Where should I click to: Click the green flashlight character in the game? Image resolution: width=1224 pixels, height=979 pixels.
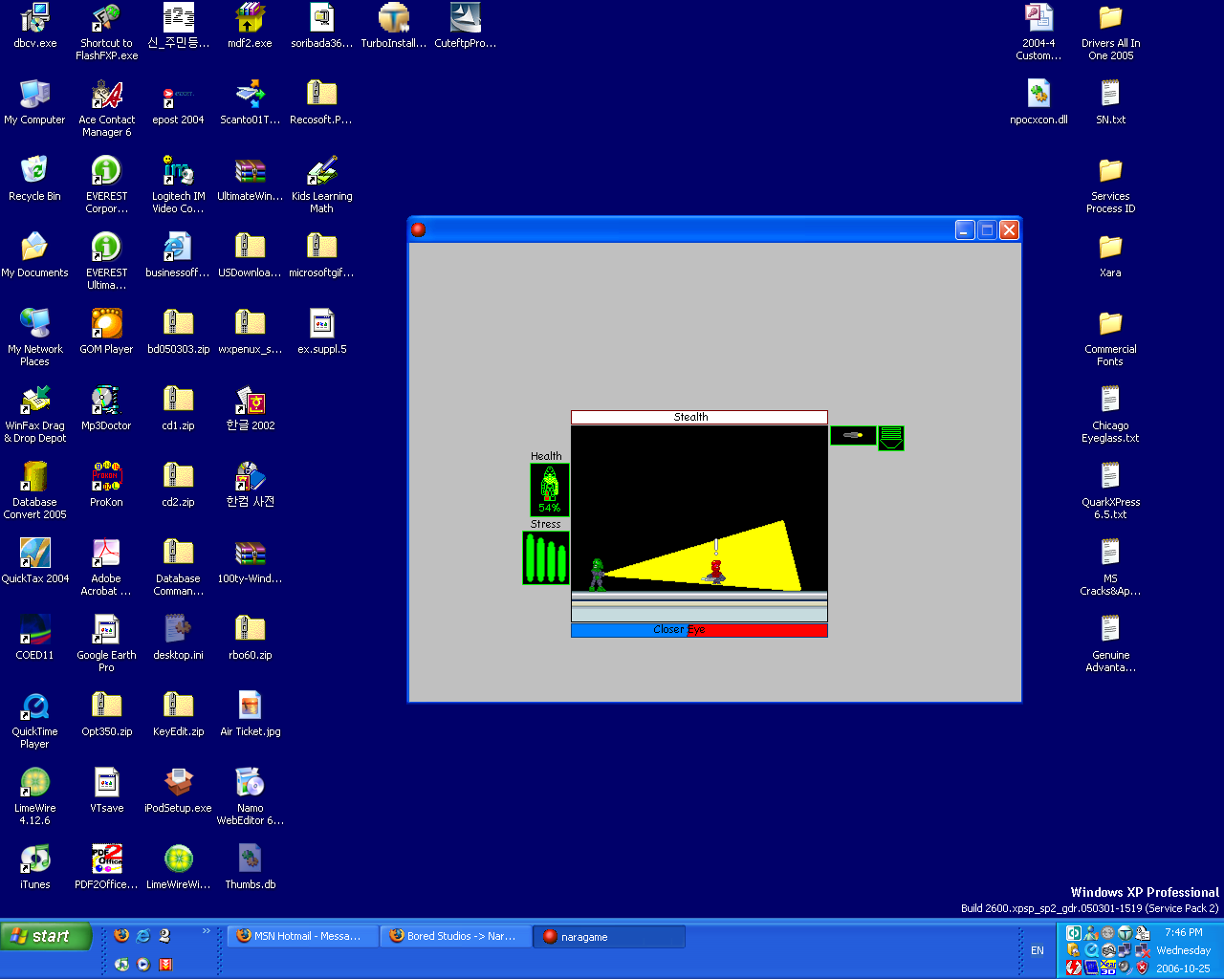(597, 575)
